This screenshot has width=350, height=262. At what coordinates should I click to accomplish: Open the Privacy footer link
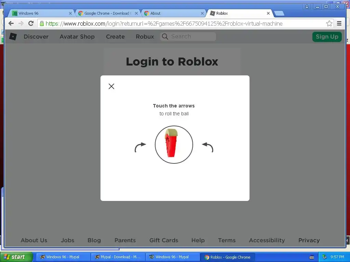coord(309,240)
